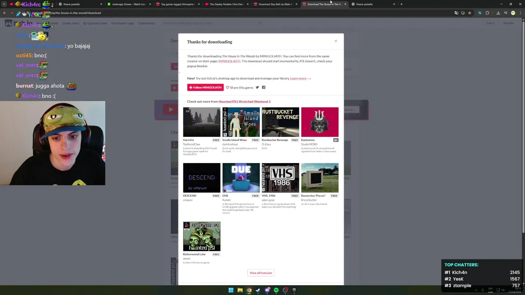The width and height of the screenshot is (525, 295).
Task: Open the Haunted PS1 Wretched Weekend 1 link
Action: (x=244, y=101)
